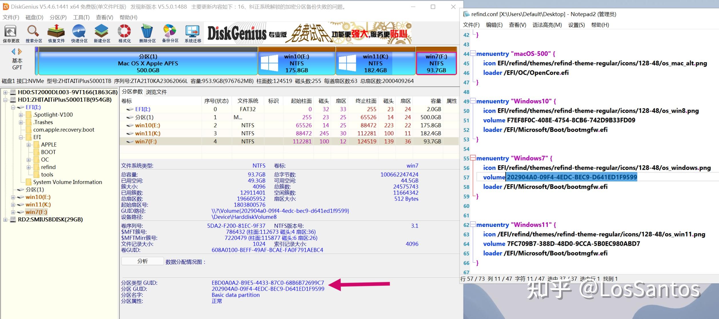The height and width of the screenshot is (319, 719).
Task: Open Notepad2 设置(S) menu
Action: (x=576, y=25)
